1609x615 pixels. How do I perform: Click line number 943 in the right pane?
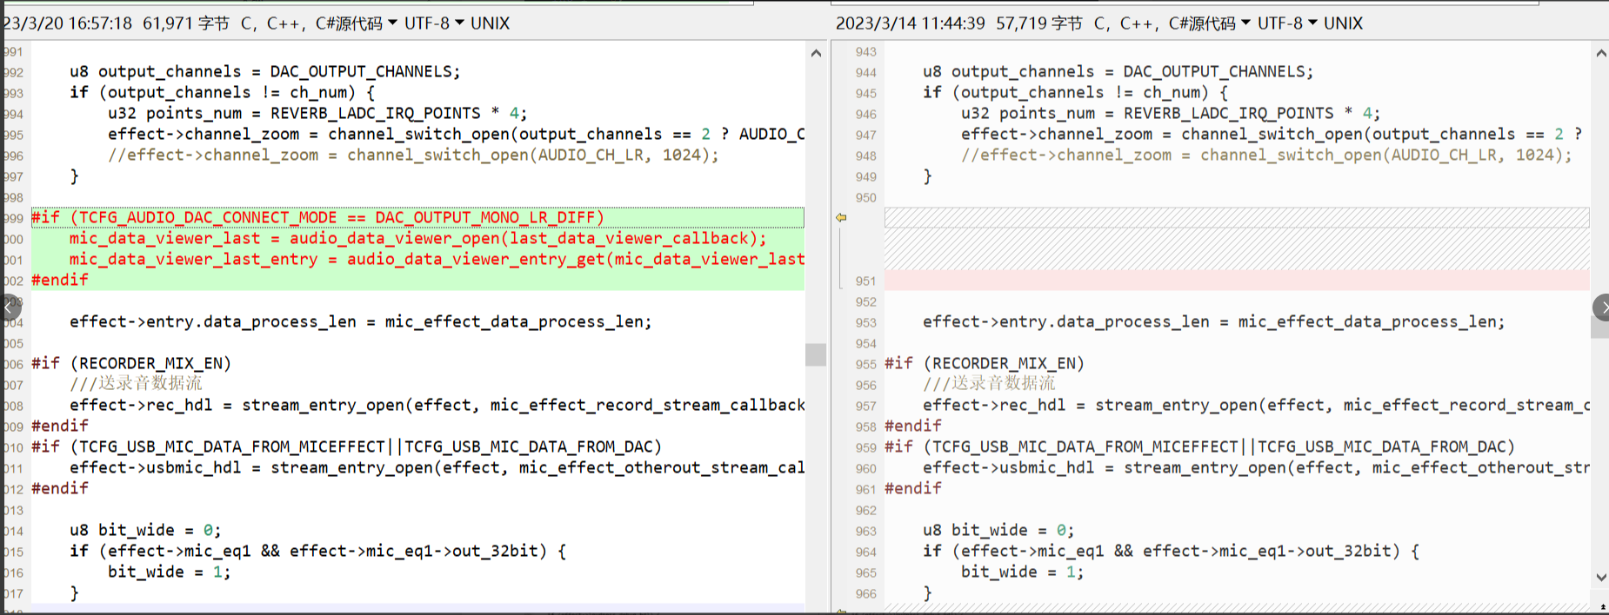pyautogui.click(x=865, y=51)
